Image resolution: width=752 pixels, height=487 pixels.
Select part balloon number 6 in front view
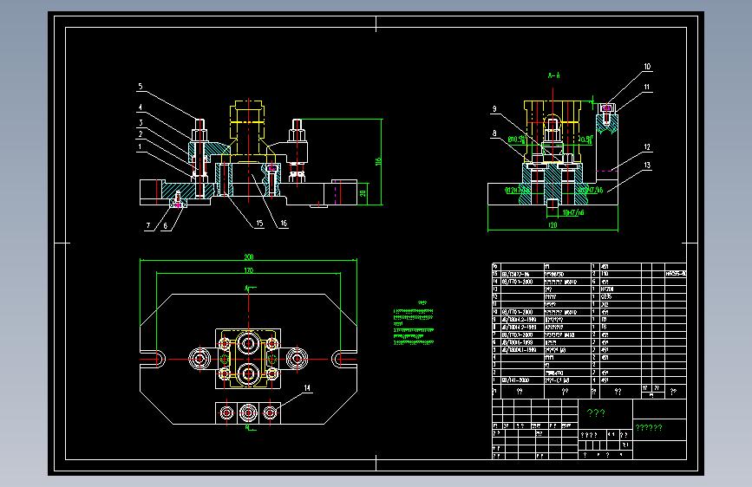[166, 225]
